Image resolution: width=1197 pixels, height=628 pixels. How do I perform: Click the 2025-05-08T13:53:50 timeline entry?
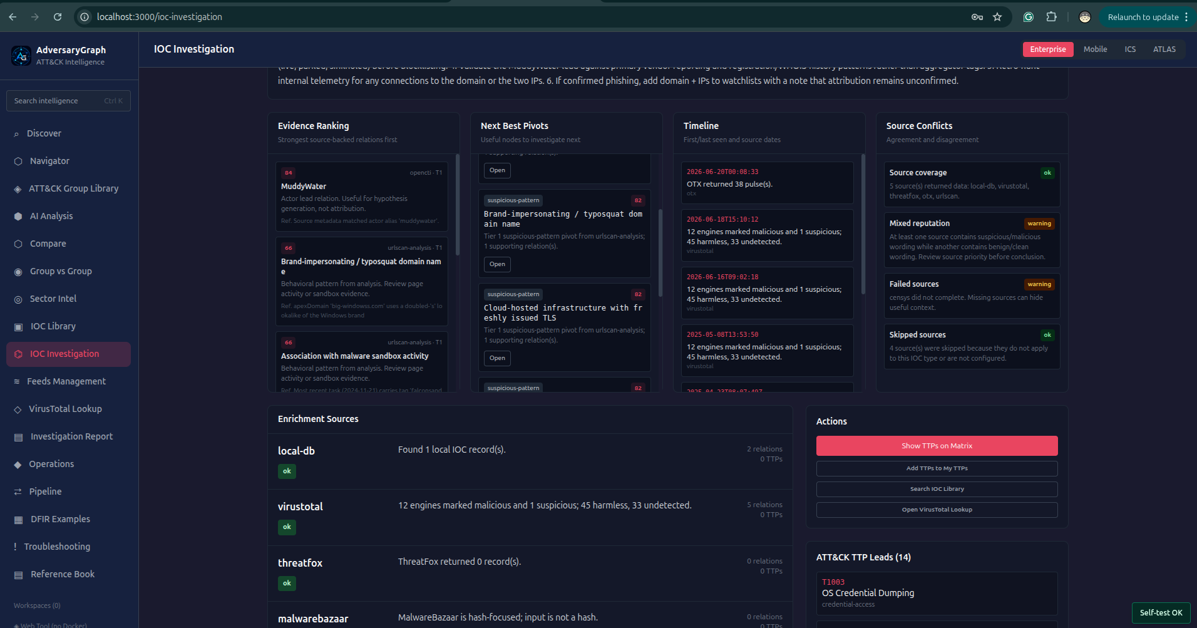[767, 351]
